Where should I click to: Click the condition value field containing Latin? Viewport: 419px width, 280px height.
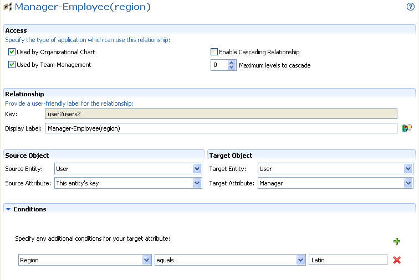pos(348,260)
